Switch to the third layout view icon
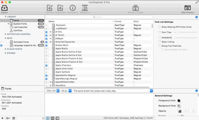This screenshot has height=120, width=199. (x=57, y=118)
